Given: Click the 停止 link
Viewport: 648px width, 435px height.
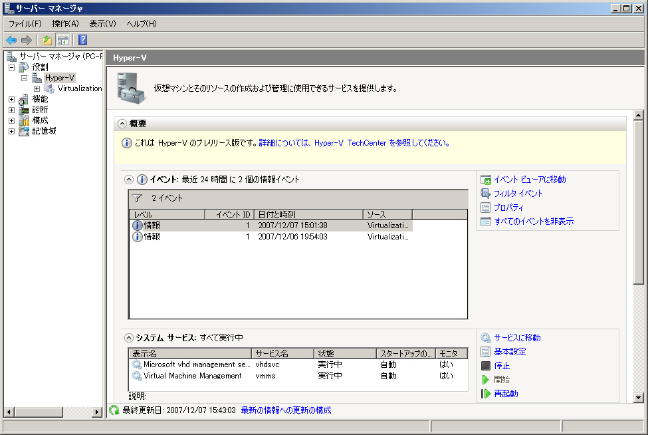Looking at the screenshot, I should tap(502, 366).
